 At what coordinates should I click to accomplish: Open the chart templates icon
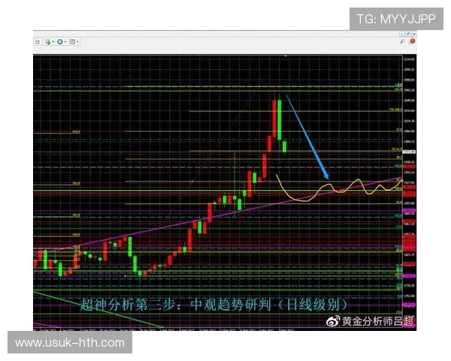coord(72,42)
